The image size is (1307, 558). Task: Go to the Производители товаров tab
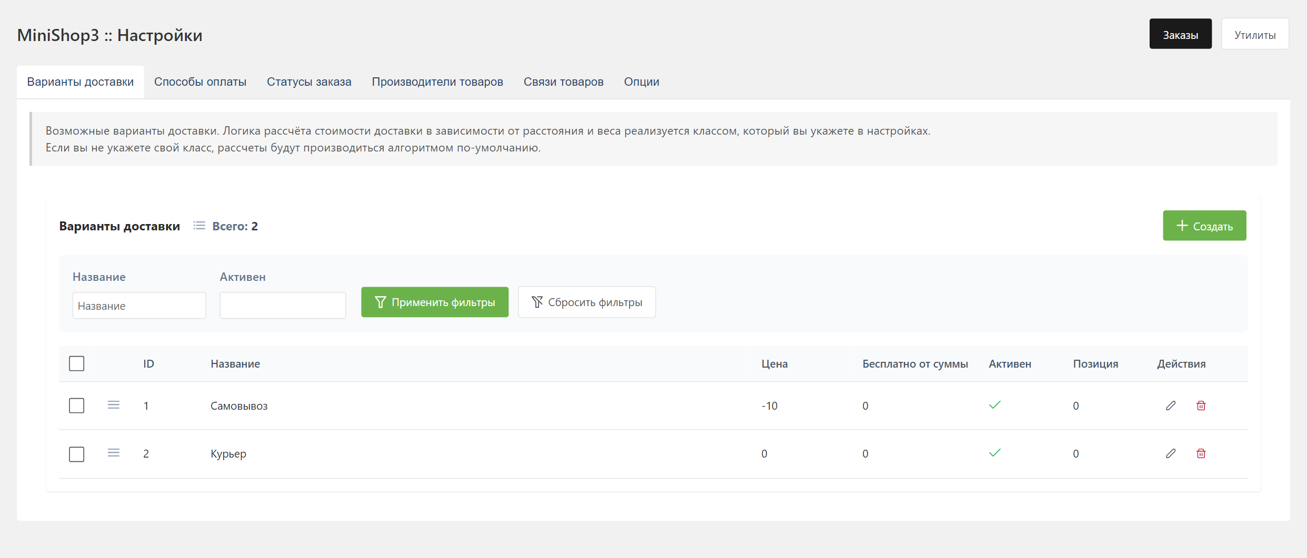(x=437, y=82)
